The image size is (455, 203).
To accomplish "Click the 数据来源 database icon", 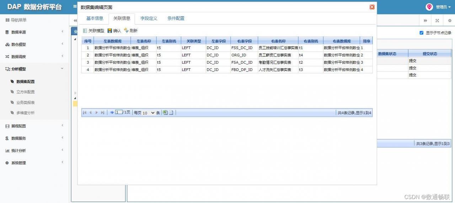I will click(7, 32).
